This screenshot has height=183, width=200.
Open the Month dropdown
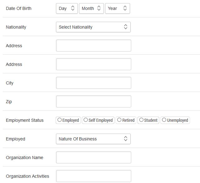pos(91,8)
